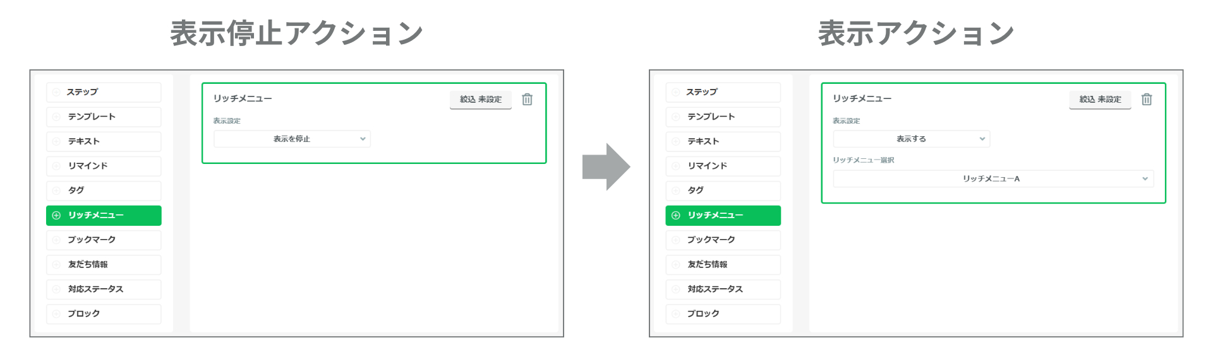Click 絞込 未設定 button in left panel

pos(480,100)
